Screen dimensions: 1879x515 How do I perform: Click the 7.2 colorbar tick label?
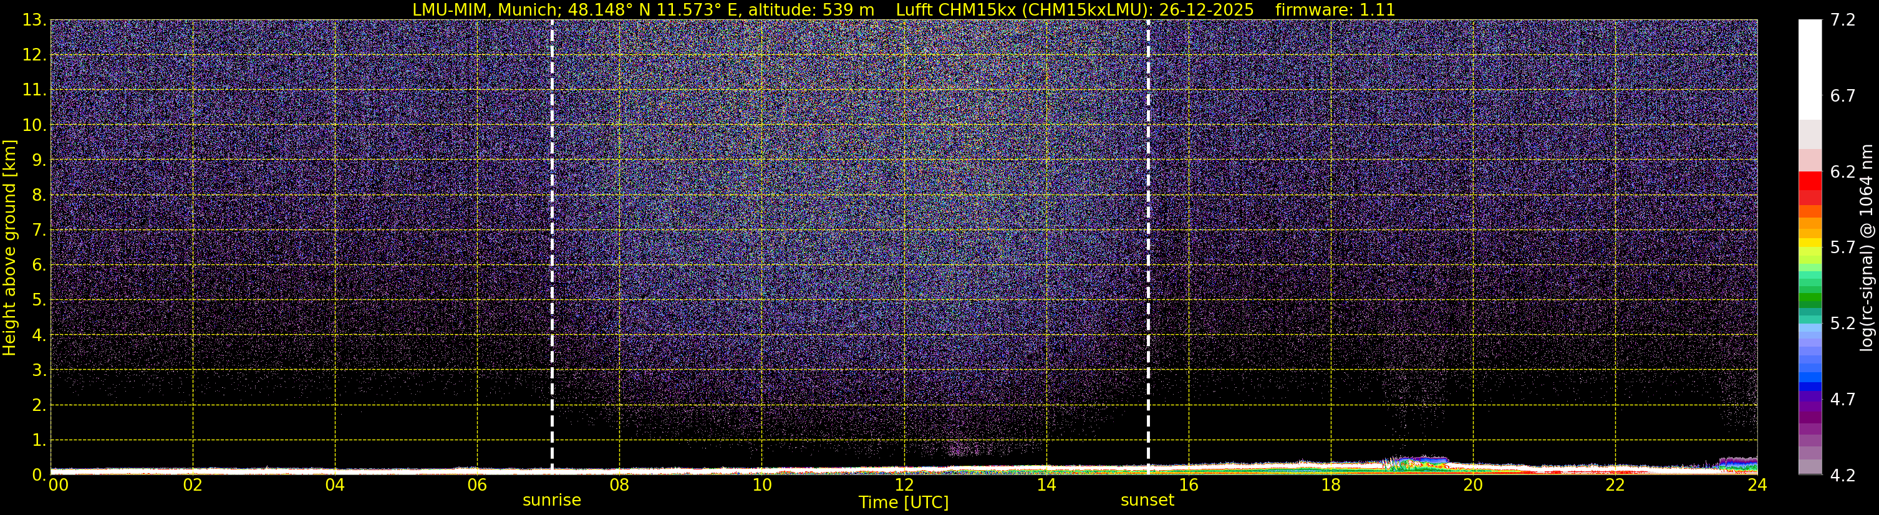(x=1843, y=20)
